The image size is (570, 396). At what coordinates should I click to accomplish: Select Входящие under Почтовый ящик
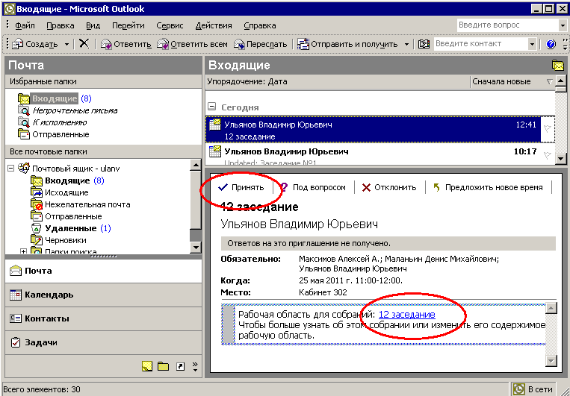[x=67, y=180]
